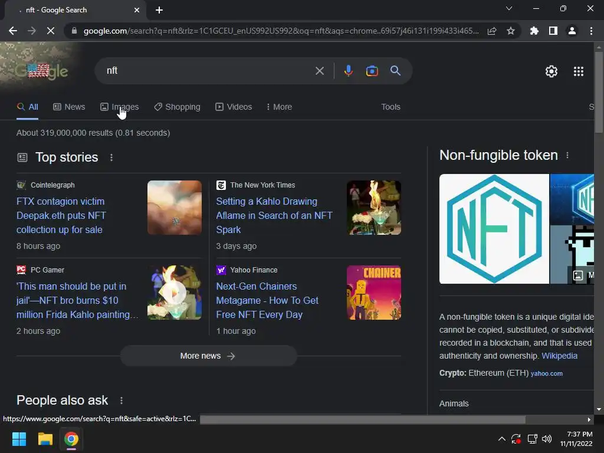The width and height of the screenshot is (604, 453).
Task: Search by image with the camera icon
Action: pos(372,71)
